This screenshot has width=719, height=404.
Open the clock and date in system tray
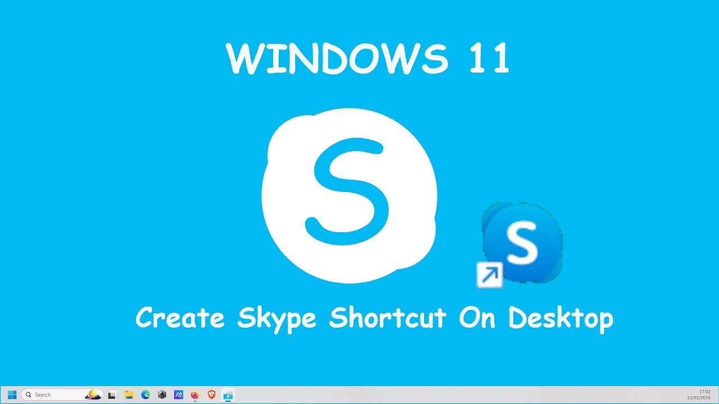pos(699,394)
